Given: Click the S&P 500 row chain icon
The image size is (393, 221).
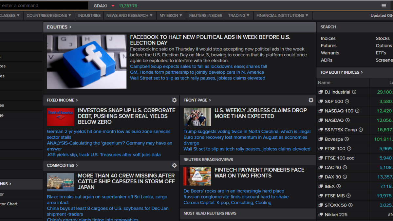Looking at the screenshot, I should (321, 101).
